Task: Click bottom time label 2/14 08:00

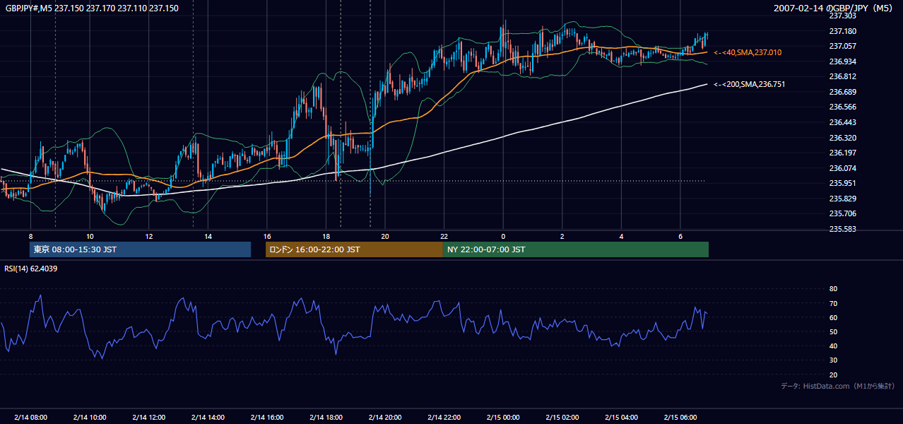Action: (x=31, y=417)
